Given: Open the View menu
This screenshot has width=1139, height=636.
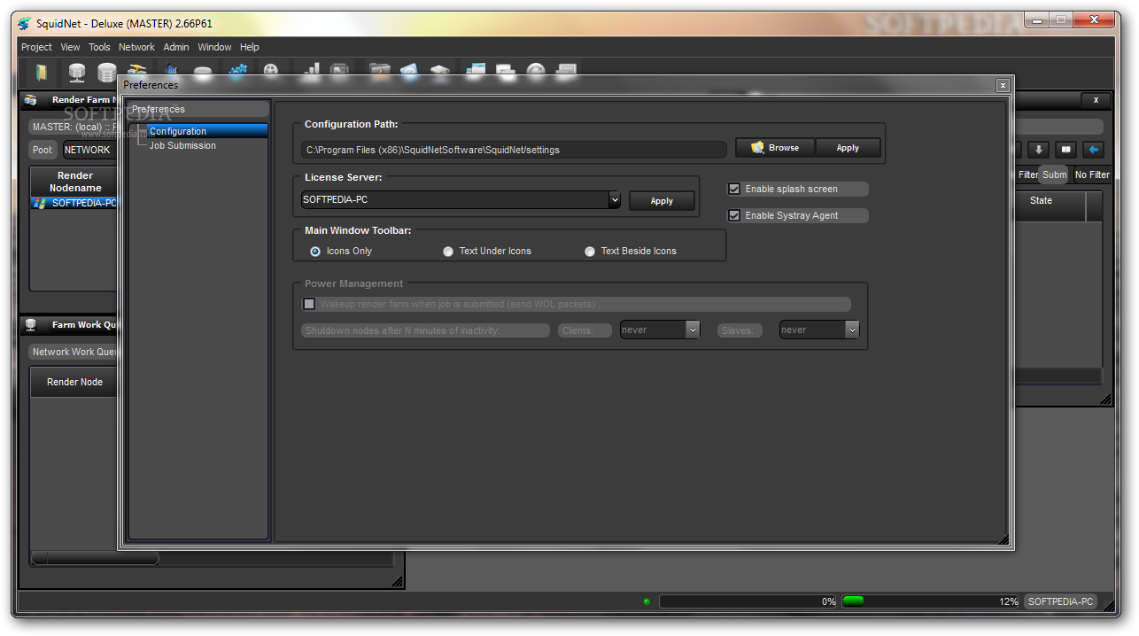Looking at the screenshot, I should [71, 47].
